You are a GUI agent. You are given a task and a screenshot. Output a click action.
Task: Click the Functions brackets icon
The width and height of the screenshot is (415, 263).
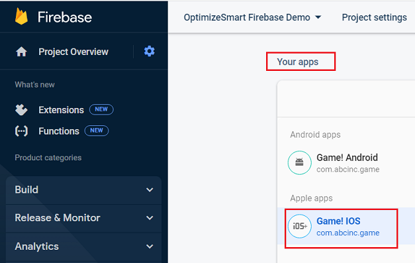pyautogui.click(x=21, y=131)
